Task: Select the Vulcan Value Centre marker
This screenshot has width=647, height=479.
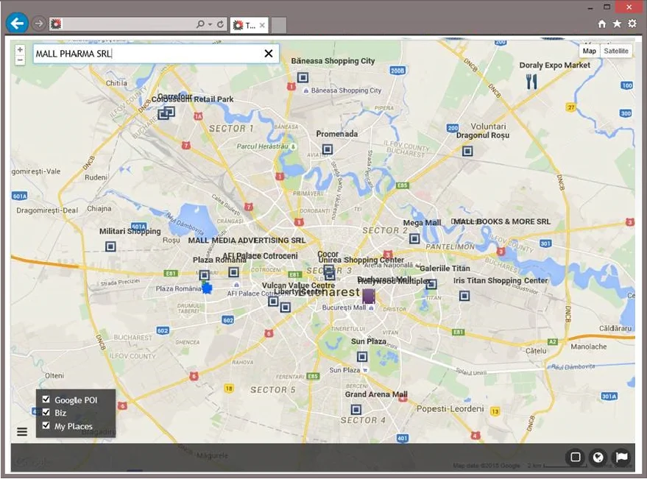Action: point(273,302)
